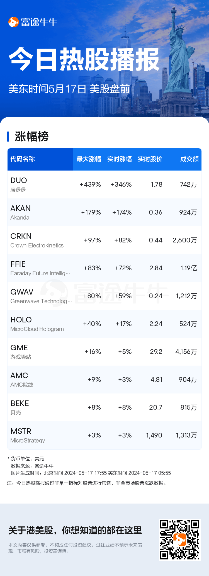Image resolution: width=209 pixels, height=576 pixels.
Task: Click the 今日热股播报 headline title
Action: click(x=84, y=59)
